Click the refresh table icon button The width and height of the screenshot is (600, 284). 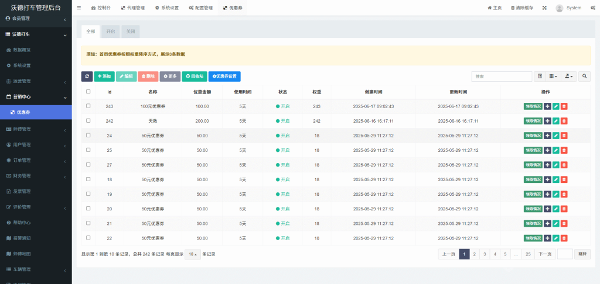point(87,77)
